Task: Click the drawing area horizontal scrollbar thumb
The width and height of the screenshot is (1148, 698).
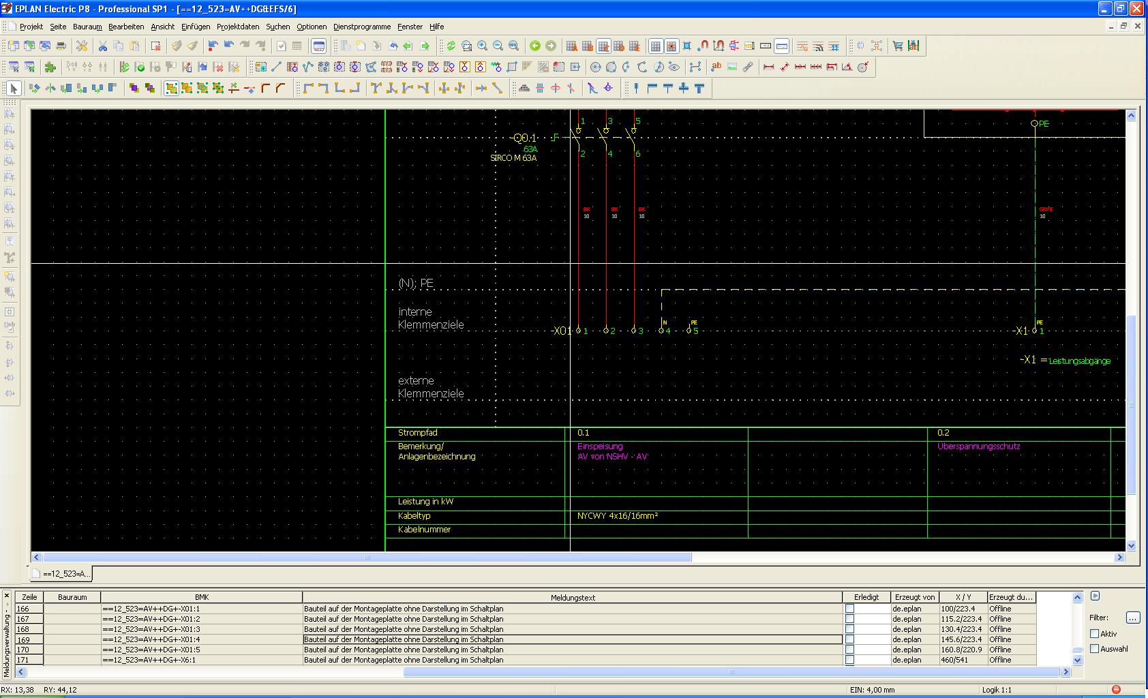Action: coord(367,557)
